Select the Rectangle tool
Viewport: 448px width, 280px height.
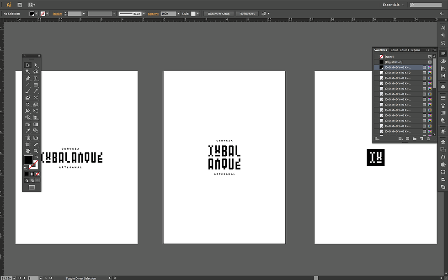(36, 85)
